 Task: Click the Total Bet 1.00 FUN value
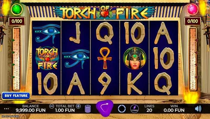pyautogui.click(x=65, y=110)
